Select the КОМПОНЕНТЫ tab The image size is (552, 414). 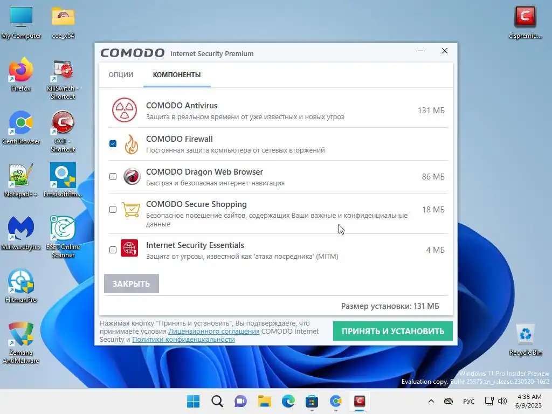[177, 74]
